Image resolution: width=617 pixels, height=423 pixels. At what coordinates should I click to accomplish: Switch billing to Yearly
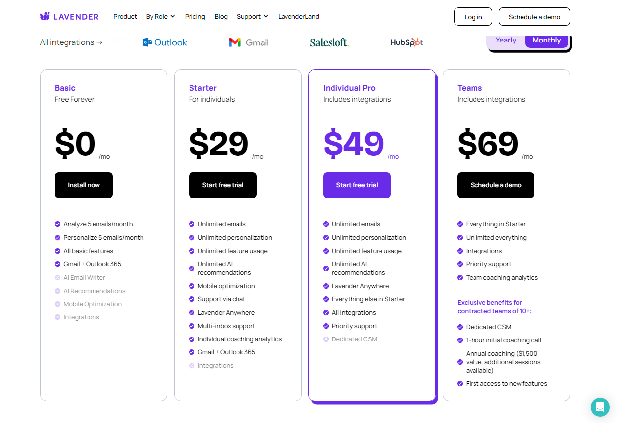pyautogui.click(x=506, y=41)
